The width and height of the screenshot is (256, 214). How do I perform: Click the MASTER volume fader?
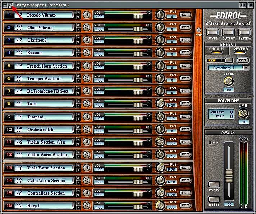[x=229, y=176]
